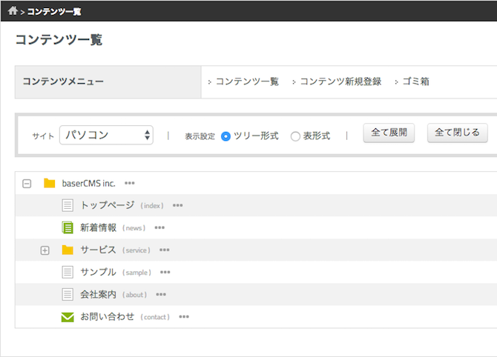Click the home icon in the breadcrumb

[x=13, y=11]
